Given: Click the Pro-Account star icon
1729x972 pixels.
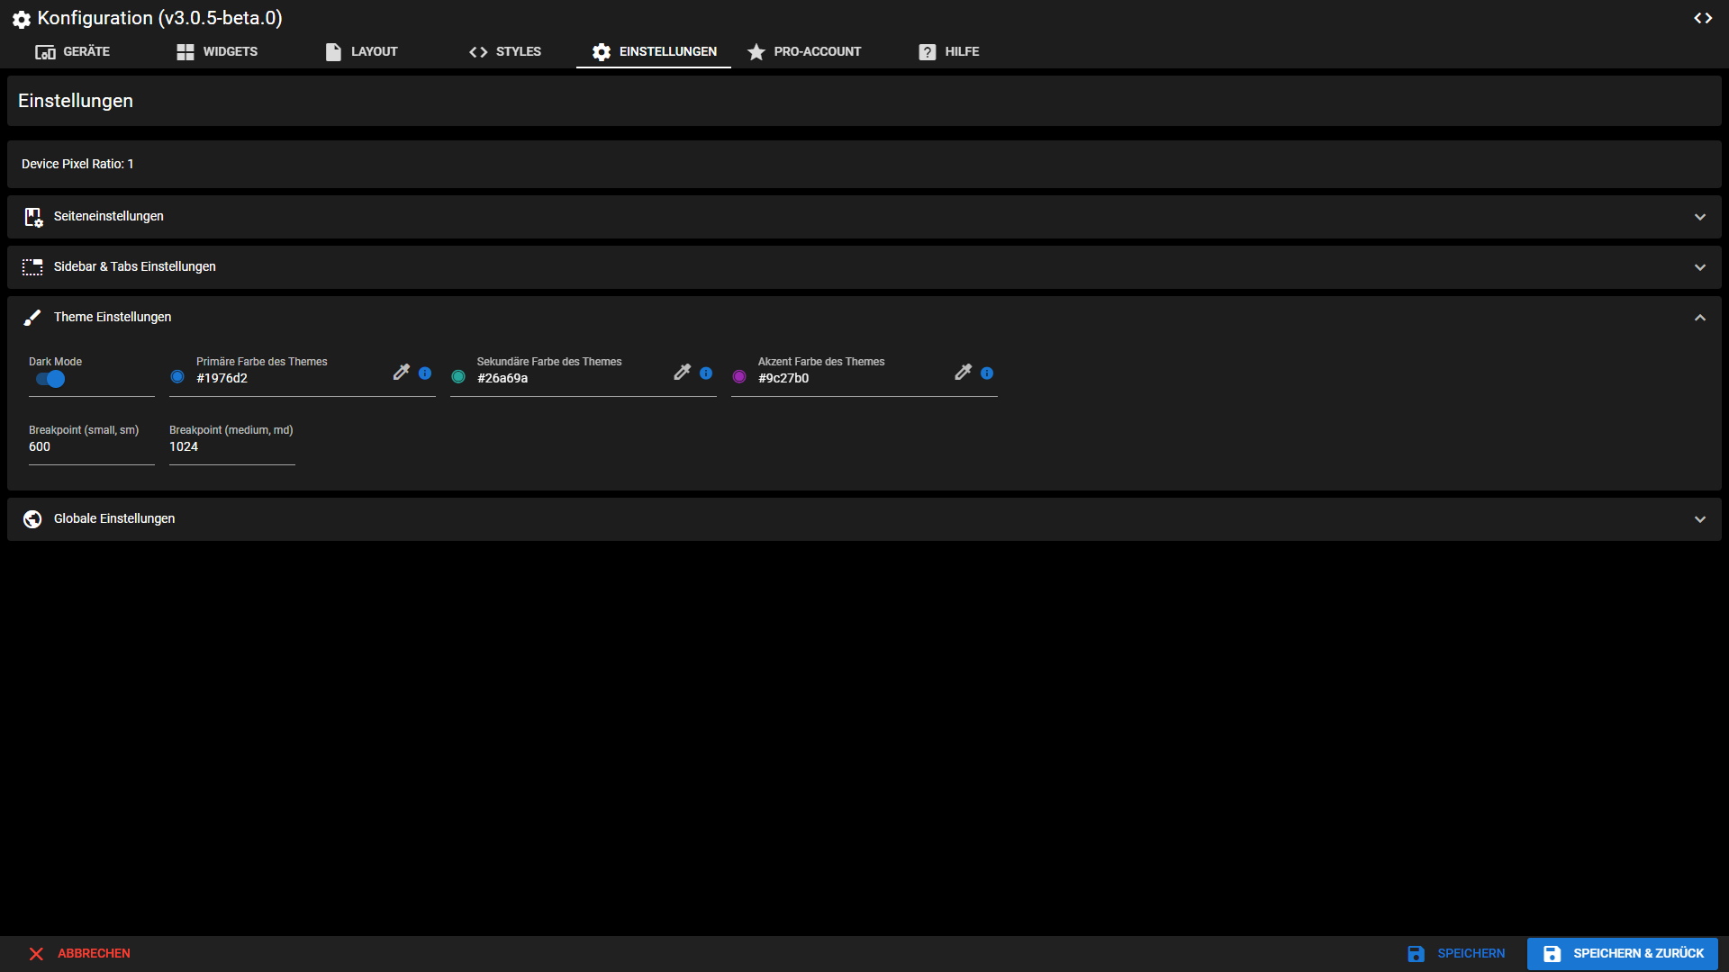Looking at the screenshot, I should 756,52.
